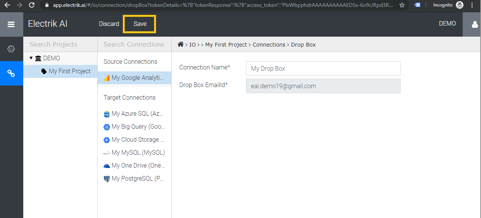
Task: Select My First Project in tree
Action: pos(69,71)
